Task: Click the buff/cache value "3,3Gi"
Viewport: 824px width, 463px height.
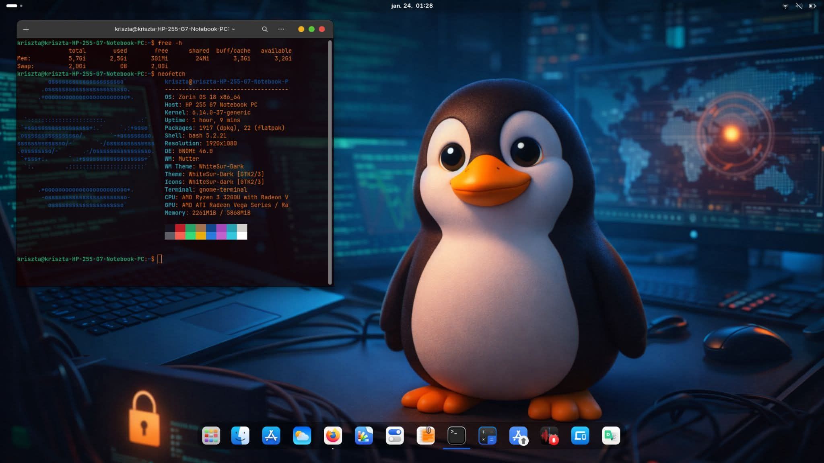Action: click(x=242, y=59)
